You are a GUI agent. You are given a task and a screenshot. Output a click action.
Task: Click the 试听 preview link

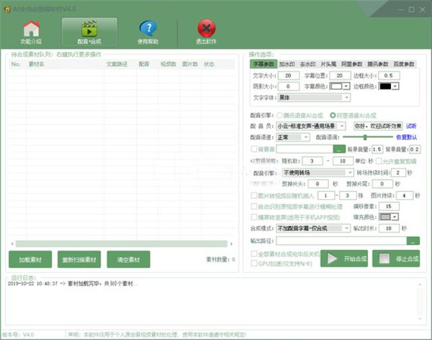[411, 125]
